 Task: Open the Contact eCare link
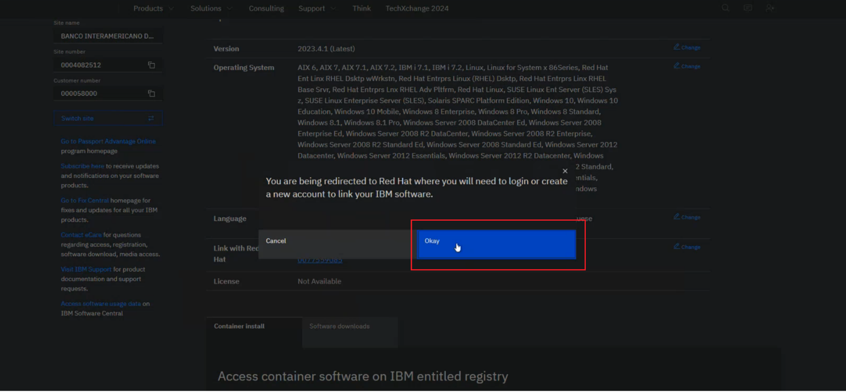[81, 235]
